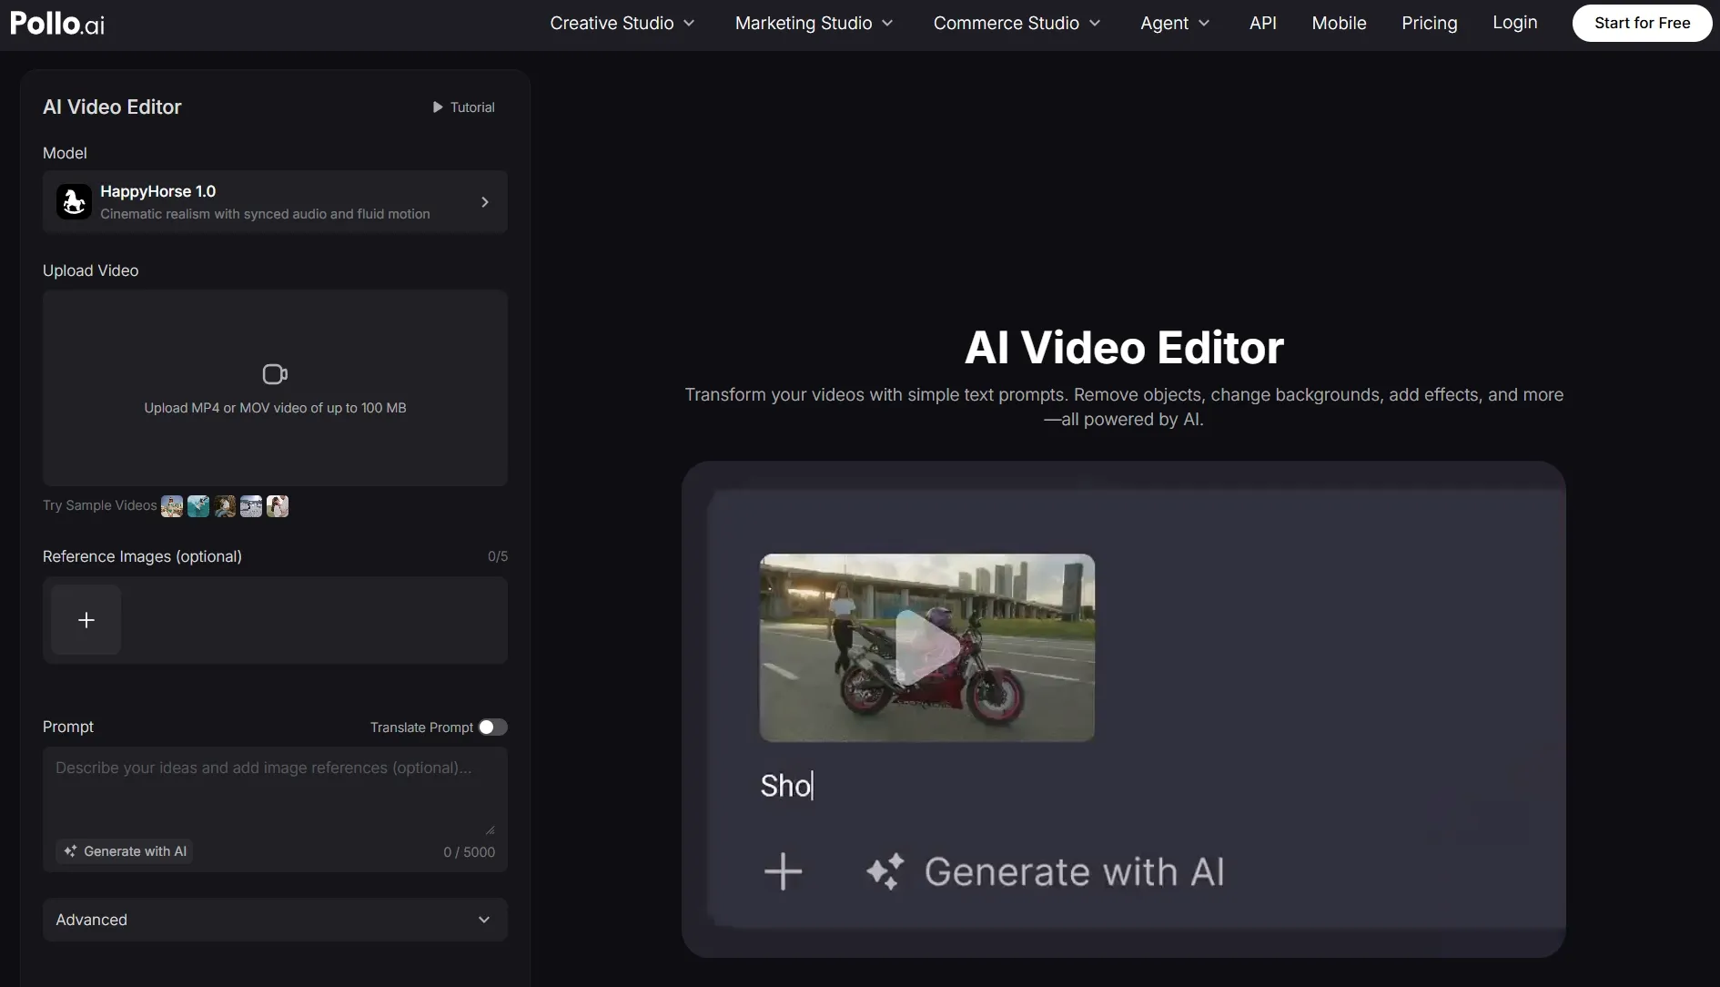Click the small Generate with AI button
This screenshot has height=987, width=1720.
pos(125,851)
